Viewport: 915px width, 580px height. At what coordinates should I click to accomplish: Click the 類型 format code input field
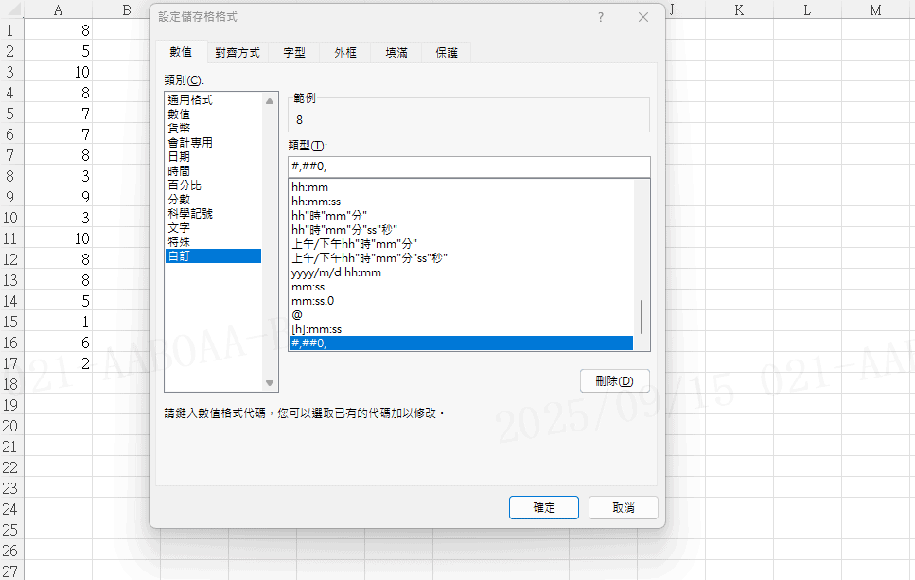tap(468, 167)
